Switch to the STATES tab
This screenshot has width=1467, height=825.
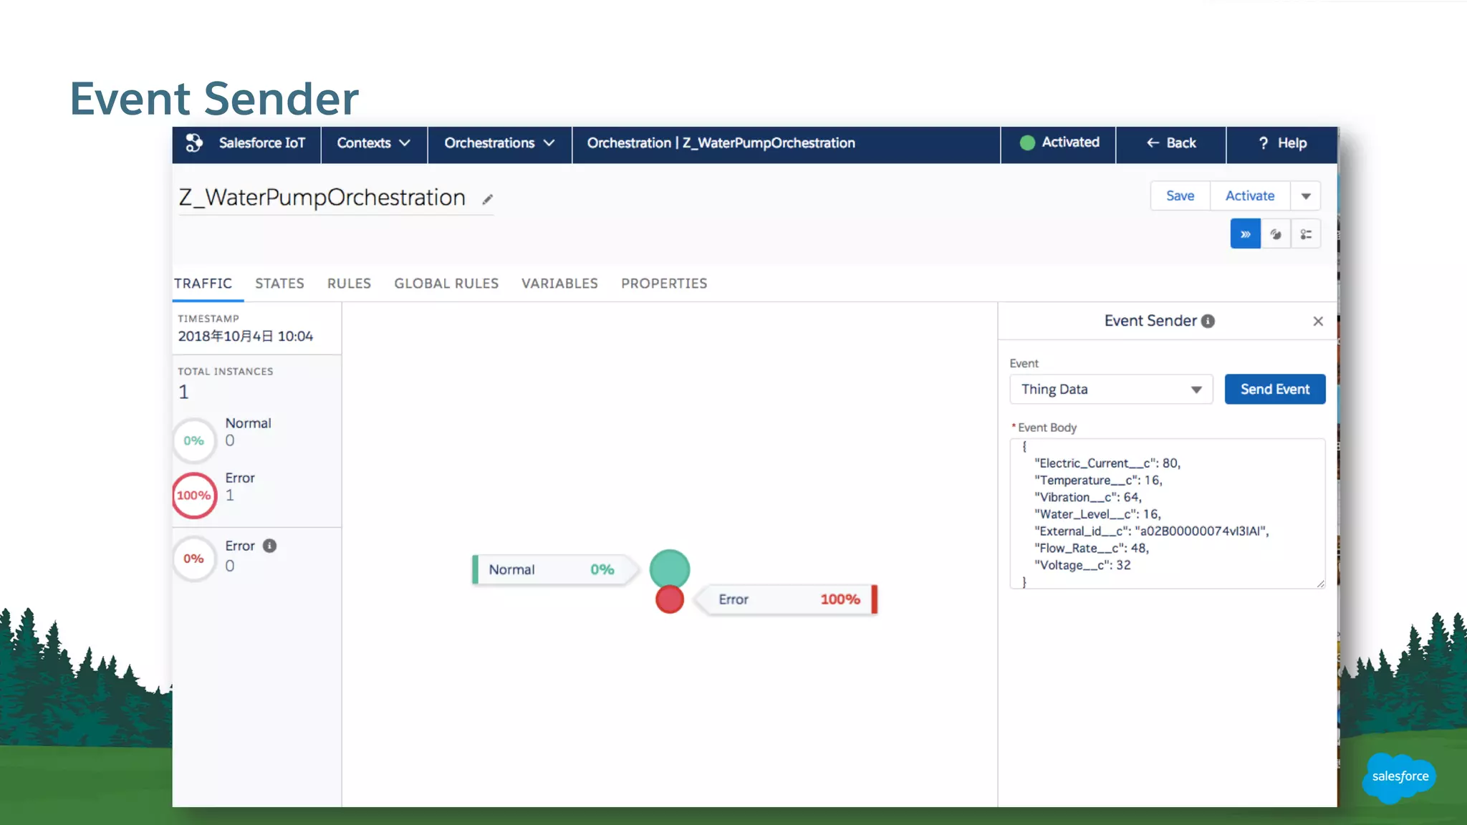coord(279,284)
